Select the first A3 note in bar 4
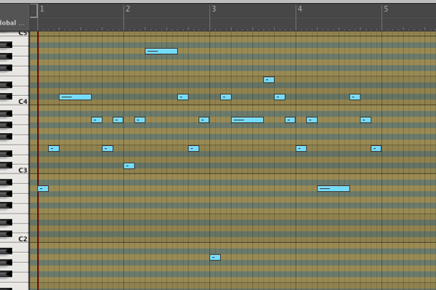 (312, 120)
